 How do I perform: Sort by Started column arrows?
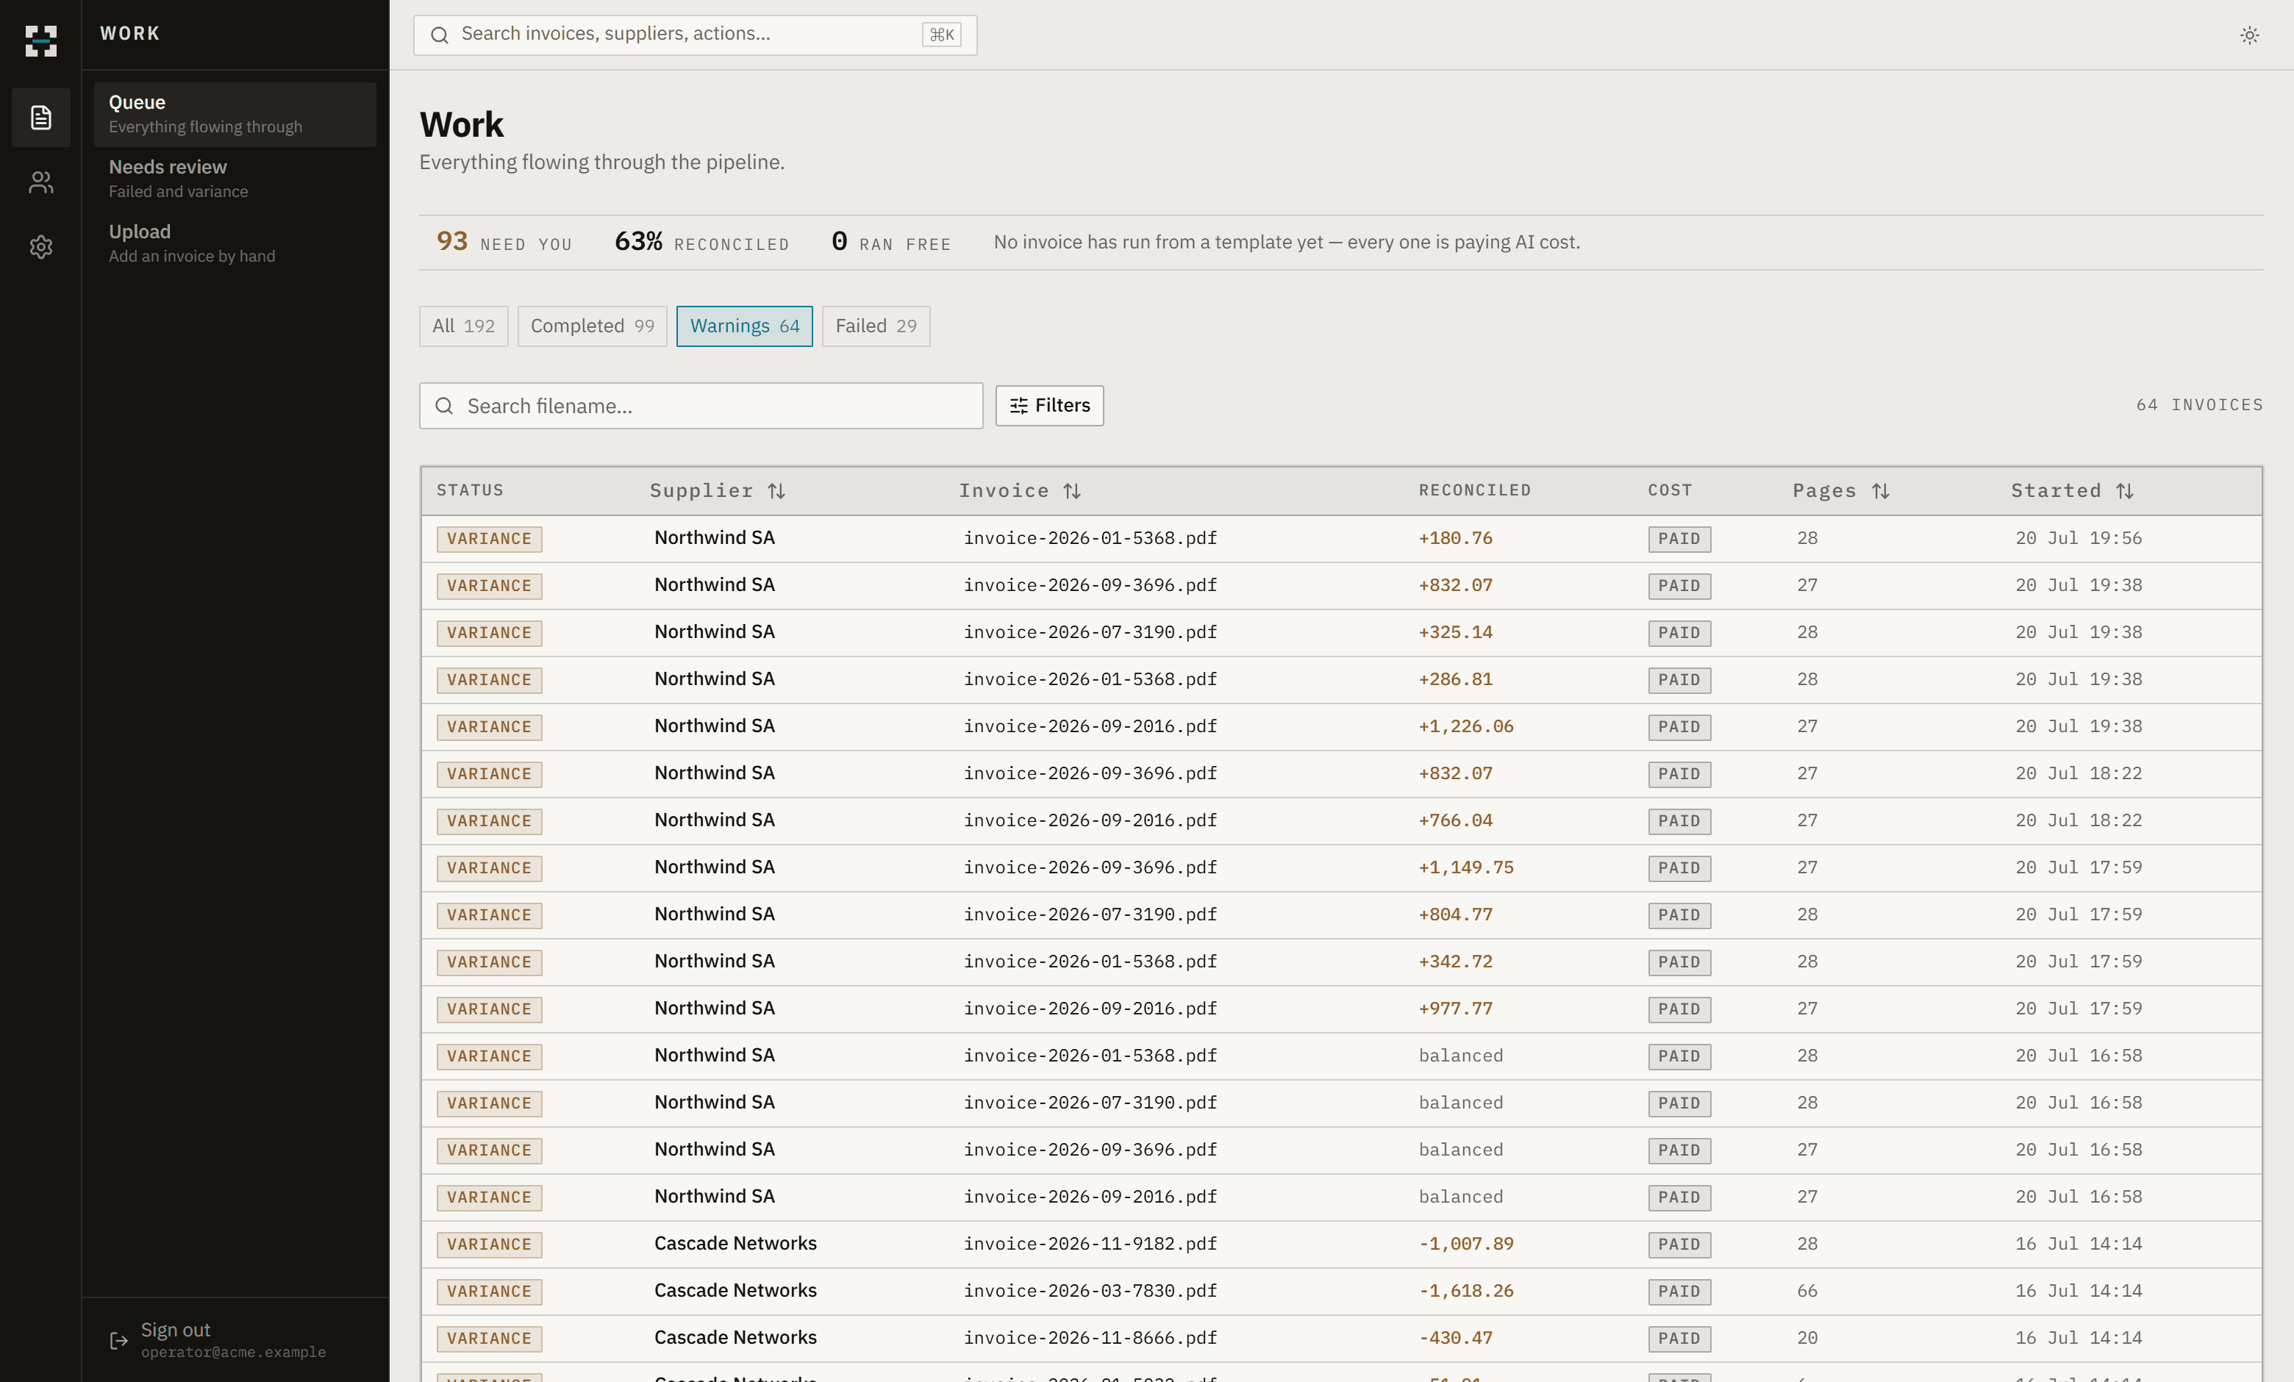(x=2125, y=490)
